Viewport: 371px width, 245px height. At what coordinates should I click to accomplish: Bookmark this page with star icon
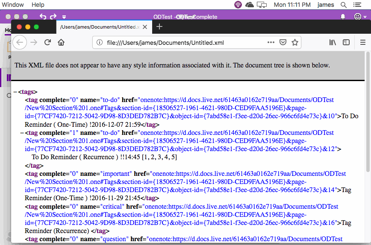click(294, 42)
